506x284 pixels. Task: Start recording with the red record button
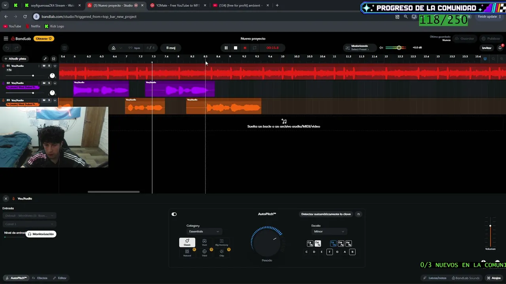pyautogui.click(x=245, y=48)
